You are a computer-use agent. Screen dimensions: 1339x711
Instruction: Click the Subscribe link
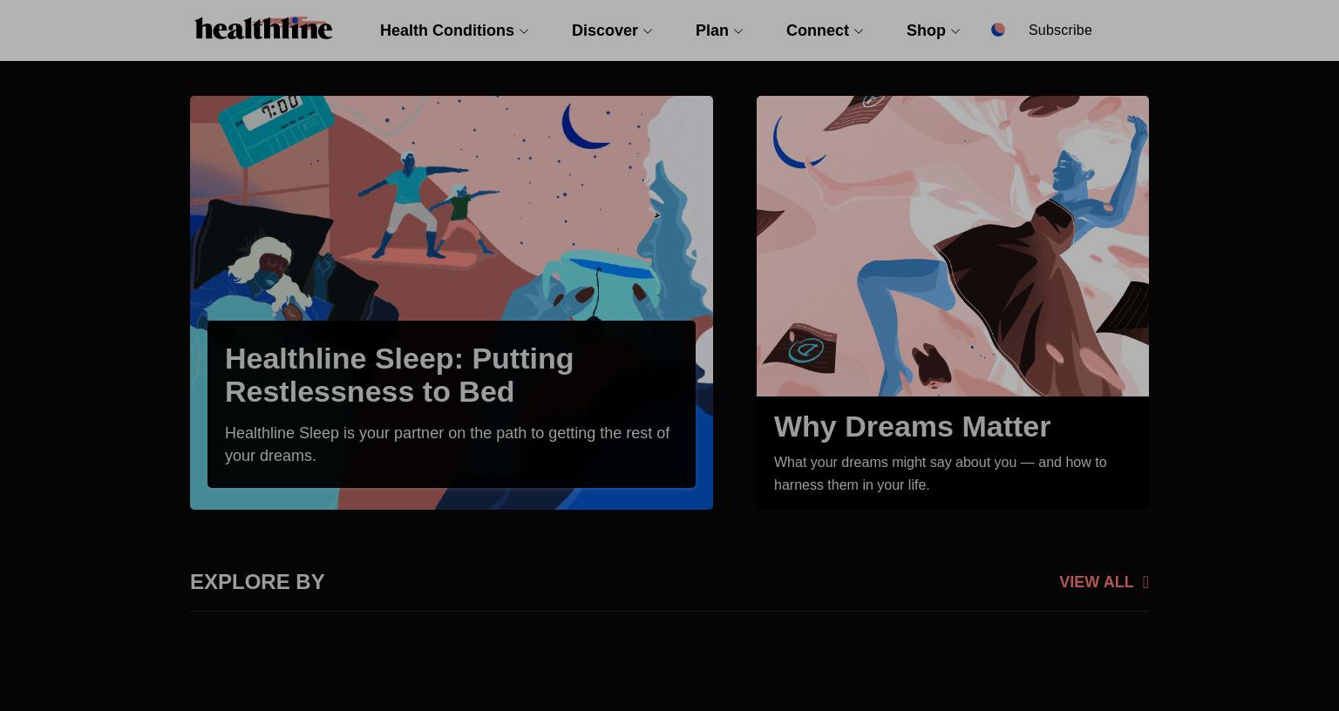(1060, 30)
